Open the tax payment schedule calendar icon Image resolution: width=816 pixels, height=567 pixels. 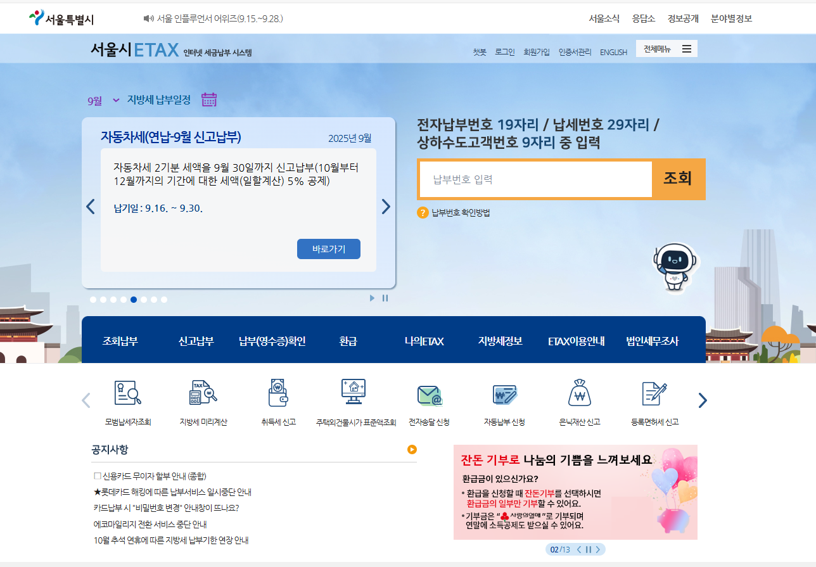[209, 99]
